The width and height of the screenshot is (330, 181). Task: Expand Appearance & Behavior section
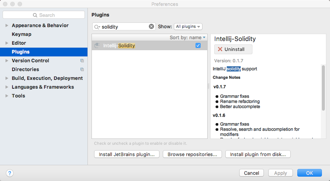tap(7, 25)
